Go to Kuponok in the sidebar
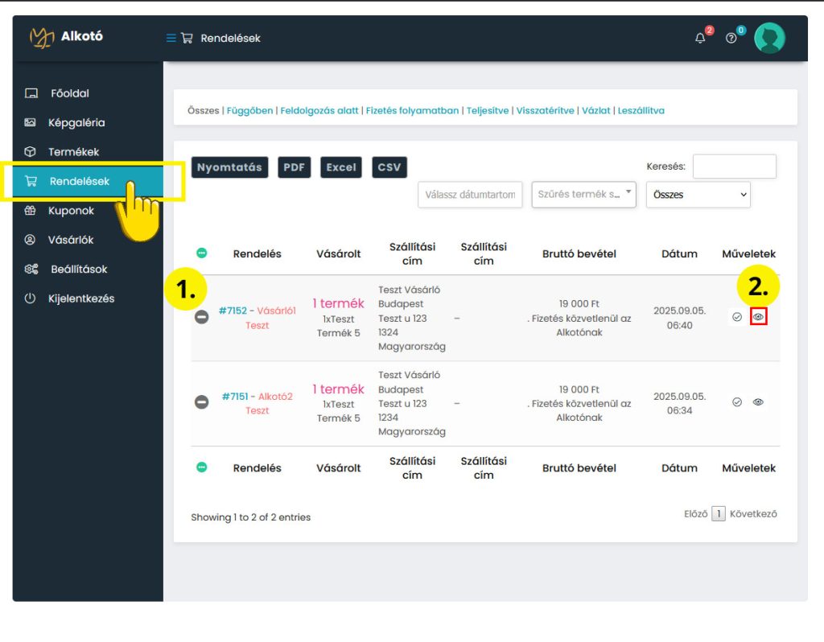The image size is (824, 642). point(71,211)
